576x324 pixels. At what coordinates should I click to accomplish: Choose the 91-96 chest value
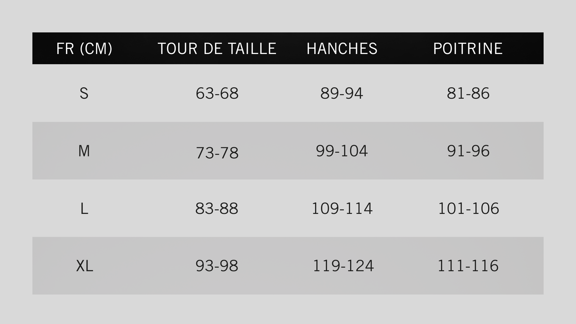tap(468, 151)
